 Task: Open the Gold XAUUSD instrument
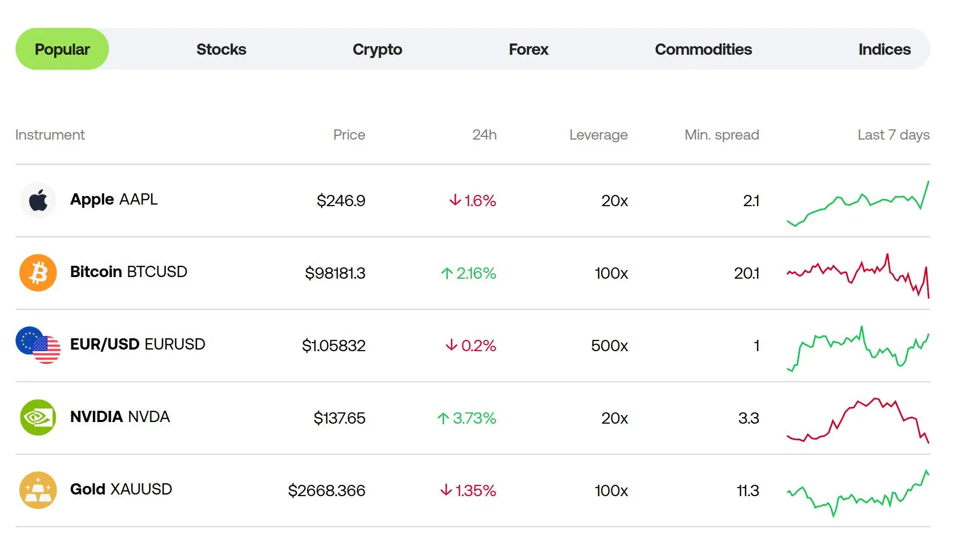tap(121, 489)
